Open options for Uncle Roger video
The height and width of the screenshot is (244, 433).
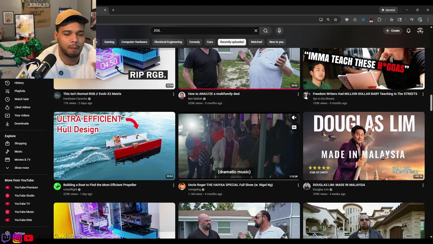(298, 185)
